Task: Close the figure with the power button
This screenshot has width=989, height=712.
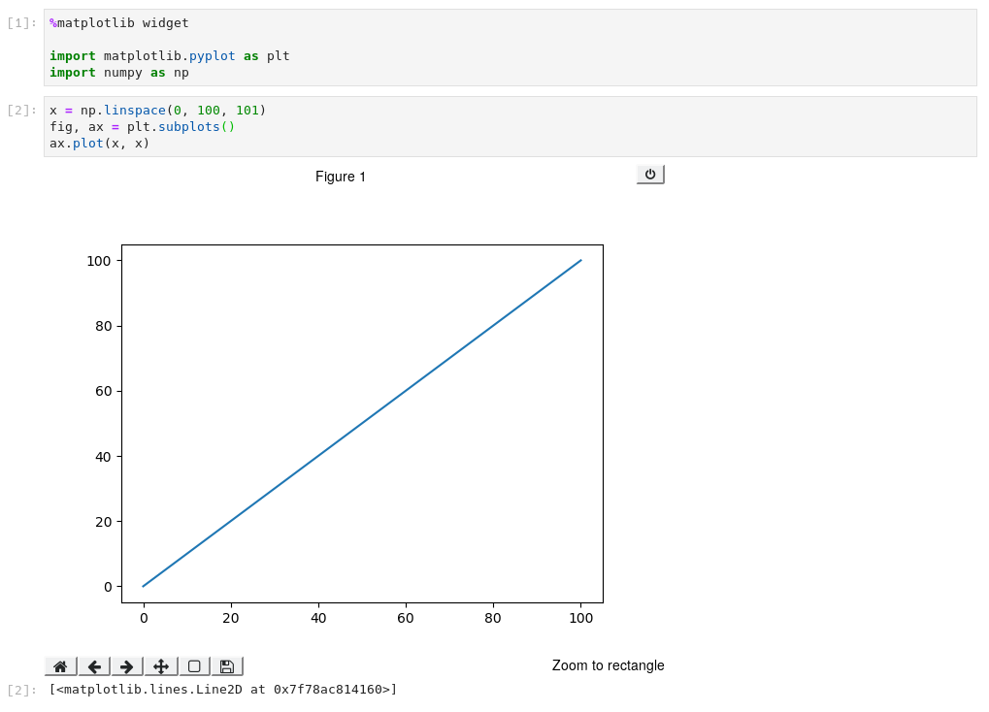Action: click(x=649, y=174)
